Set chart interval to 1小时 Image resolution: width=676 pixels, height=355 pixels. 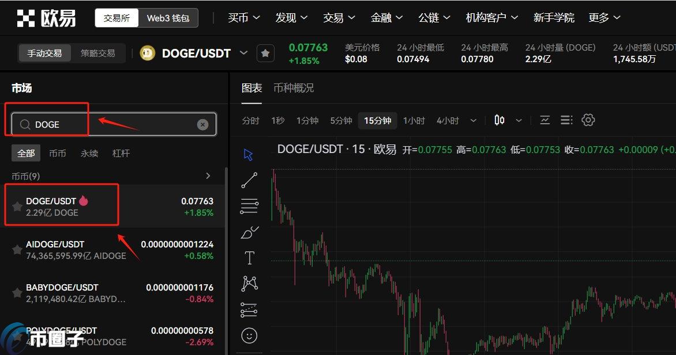(x=414, y=120)
